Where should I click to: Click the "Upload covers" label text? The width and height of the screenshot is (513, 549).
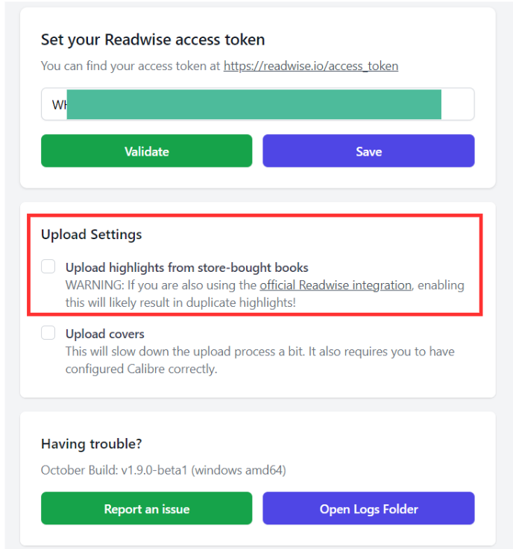(x=104, y=334)
